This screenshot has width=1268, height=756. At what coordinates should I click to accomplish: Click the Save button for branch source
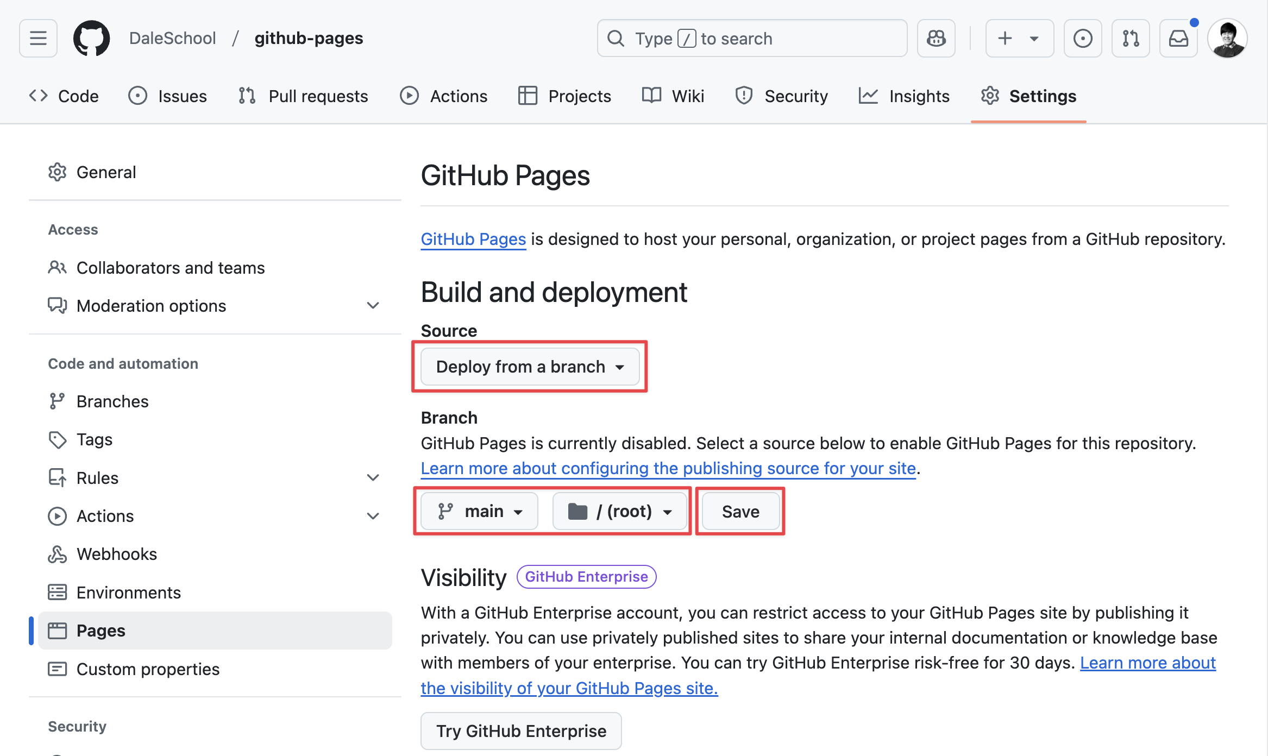point(740,511)
